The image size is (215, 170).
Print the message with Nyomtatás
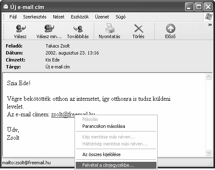click(109, 32)
